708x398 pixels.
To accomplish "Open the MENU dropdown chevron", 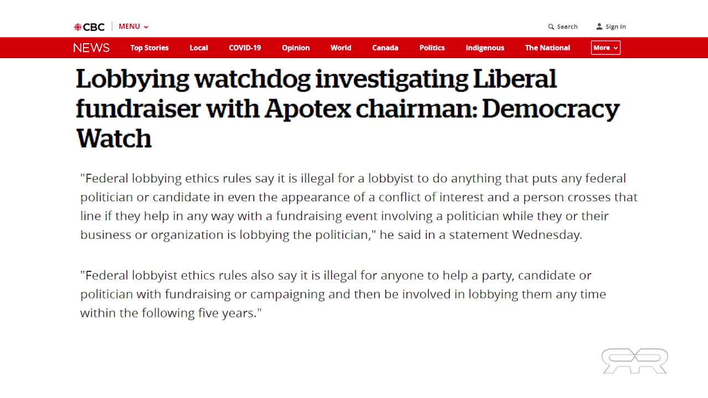I will 146,27.
